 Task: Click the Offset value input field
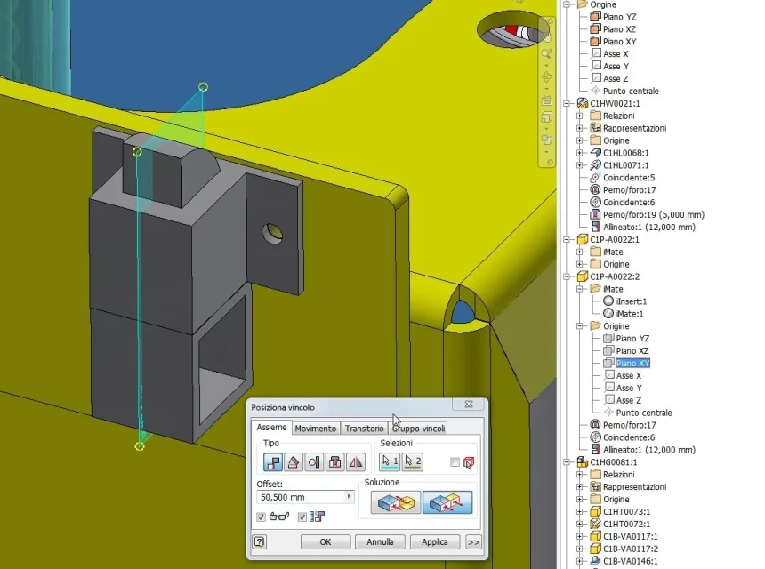301,497
